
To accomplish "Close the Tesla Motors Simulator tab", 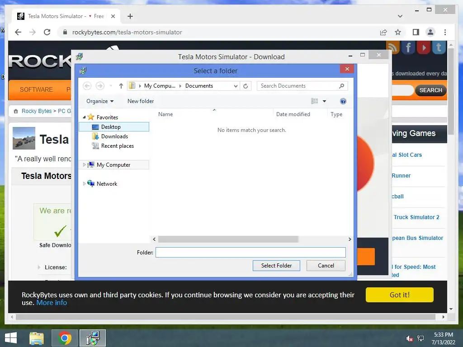I will pyautogui.click(x=113, y=16).
